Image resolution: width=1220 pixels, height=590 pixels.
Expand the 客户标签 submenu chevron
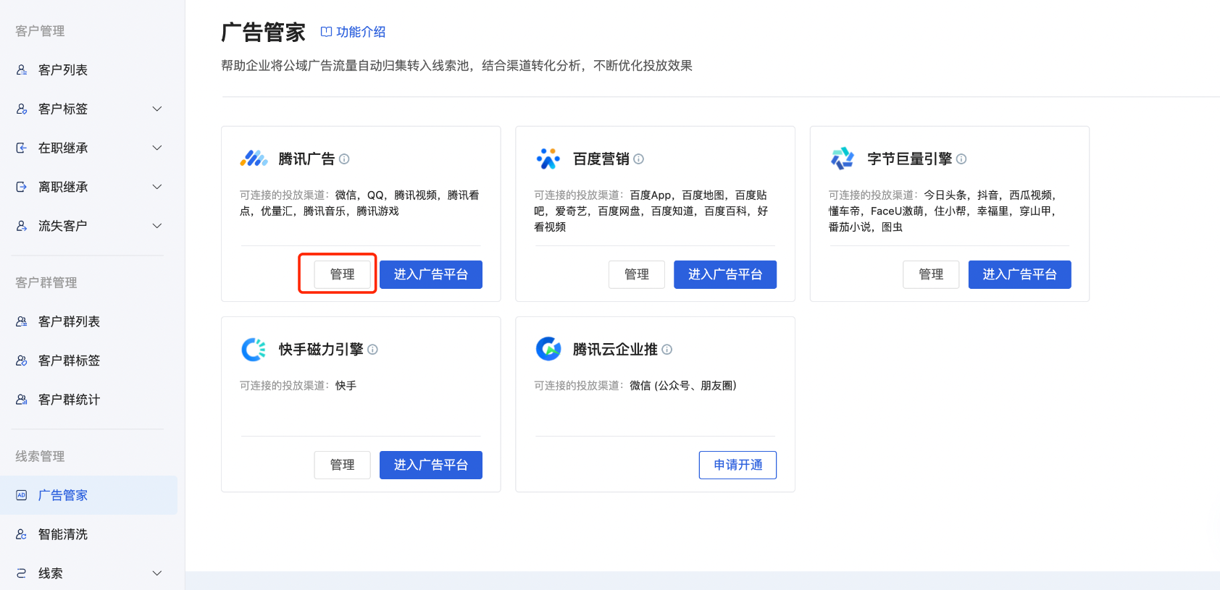point(157,109)
